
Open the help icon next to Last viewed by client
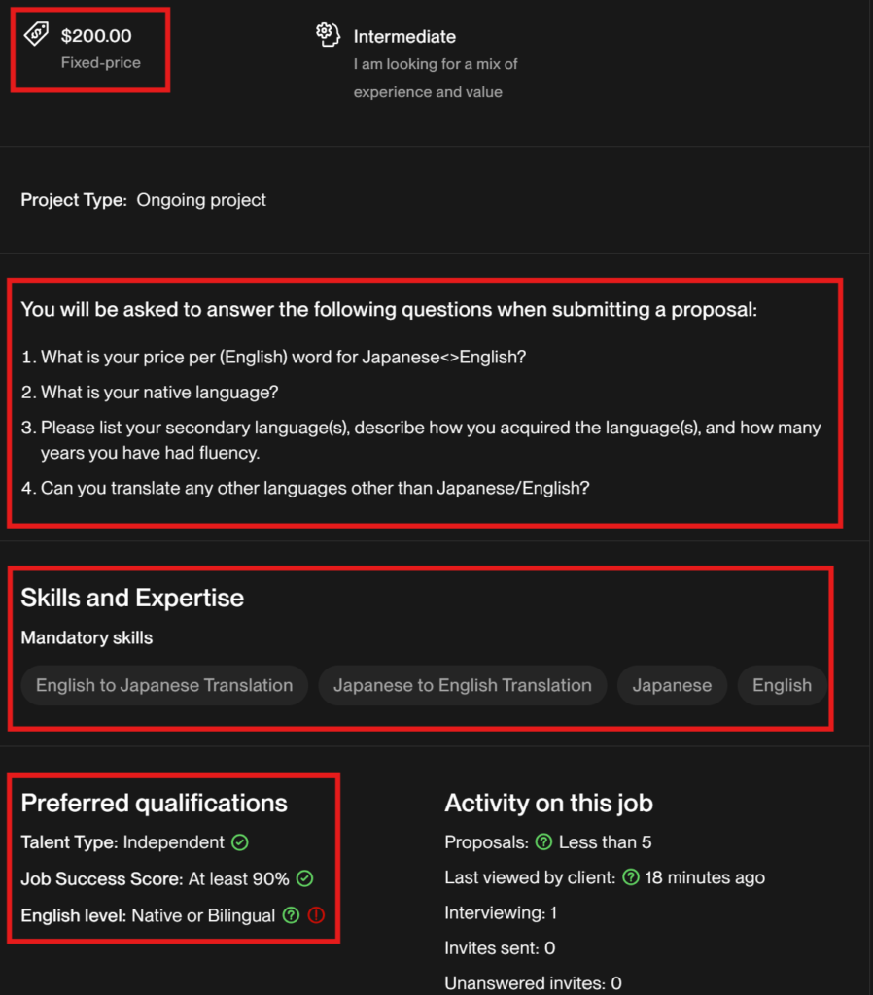(631, 878)
